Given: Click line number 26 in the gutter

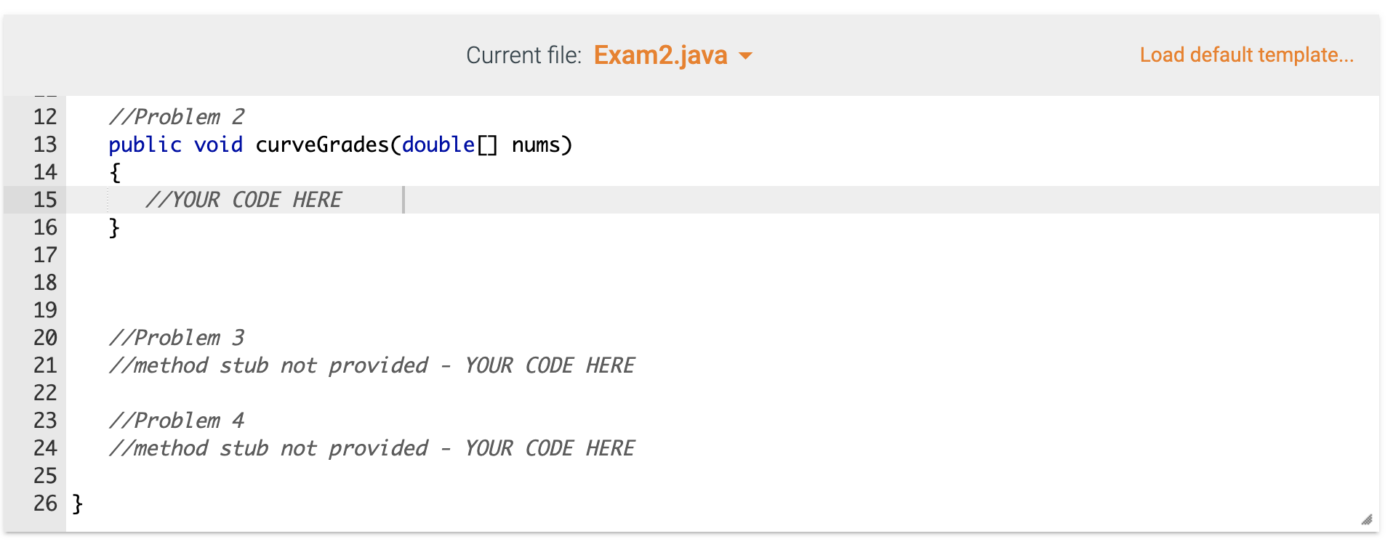Looking at the screenshot, I should pyautogui.click(x=45, y=503).
